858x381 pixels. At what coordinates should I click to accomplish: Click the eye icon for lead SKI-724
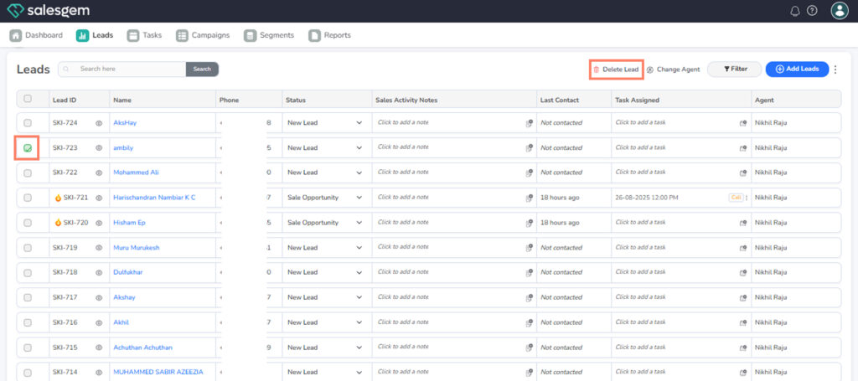[x=98, y=123]
